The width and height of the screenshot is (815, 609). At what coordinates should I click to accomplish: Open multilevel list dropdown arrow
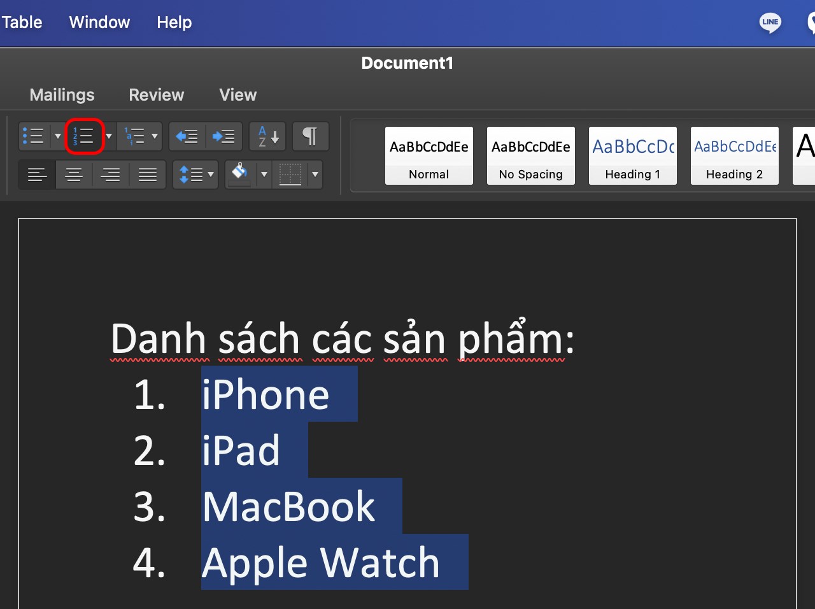click(x=155, y=136)
